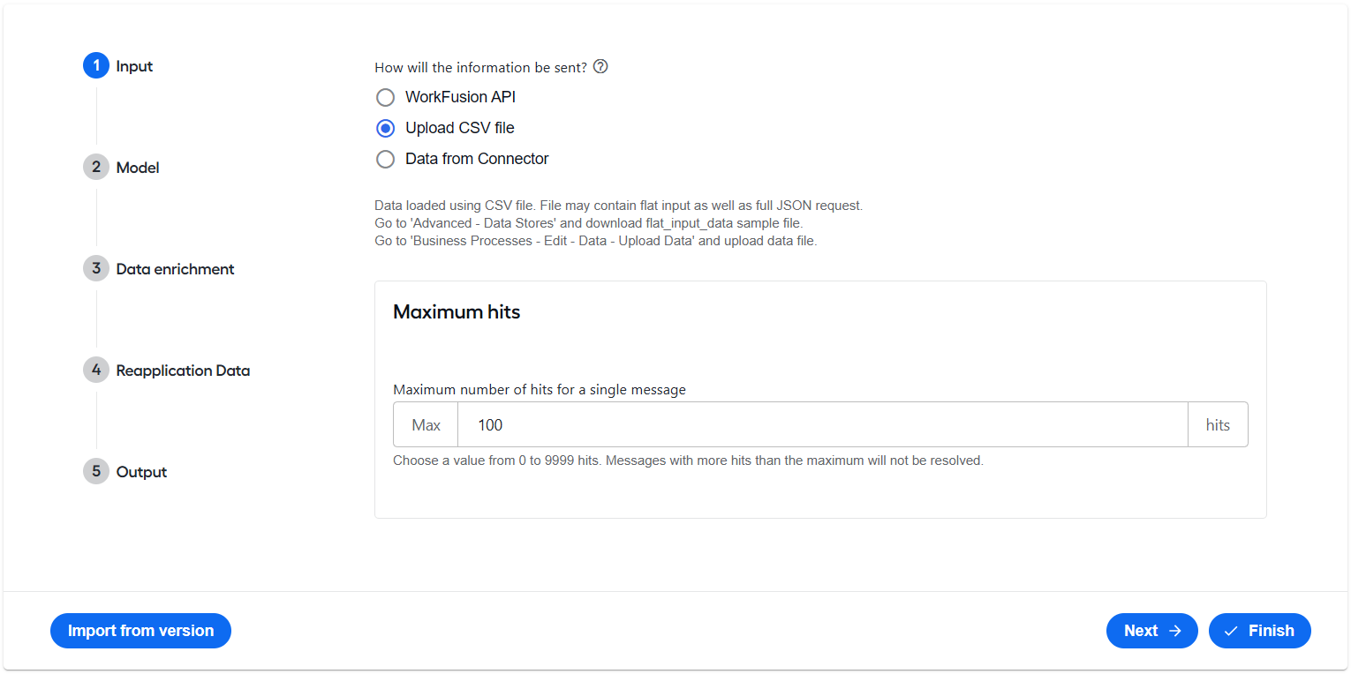Go to the Data enrichment step label
Image resolution: width=1351 pixels, height=674 pixels.
click(175, 269)
